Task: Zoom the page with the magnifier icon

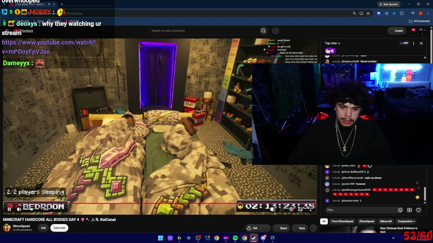Action: pos(354,13)
